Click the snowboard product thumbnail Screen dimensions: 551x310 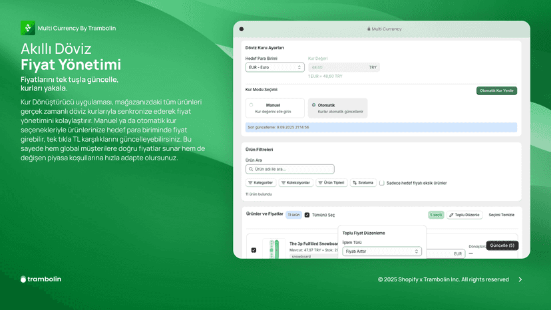point(274,249)
